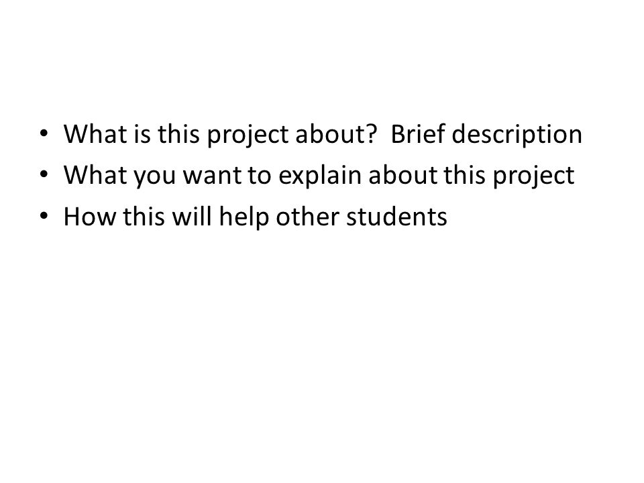Click the bullet before "How this will help"

[x=44, y=216]
